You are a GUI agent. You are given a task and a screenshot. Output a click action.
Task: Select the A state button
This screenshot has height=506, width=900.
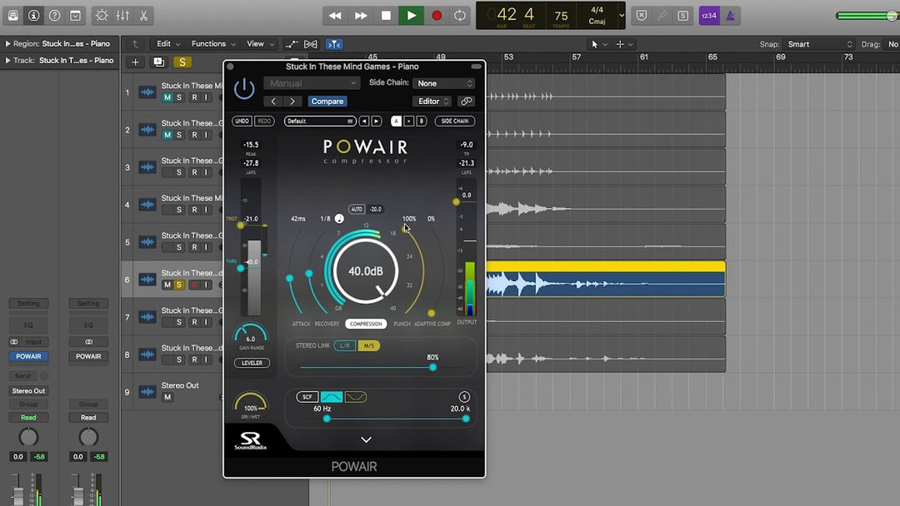tap(396, 121)
